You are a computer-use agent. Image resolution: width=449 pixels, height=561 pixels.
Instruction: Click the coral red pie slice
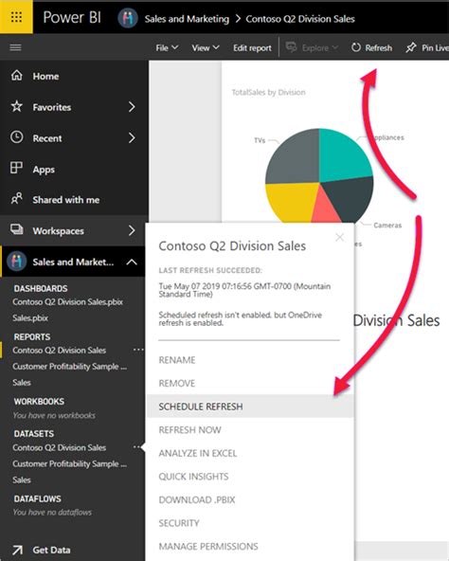click(325, 209)
